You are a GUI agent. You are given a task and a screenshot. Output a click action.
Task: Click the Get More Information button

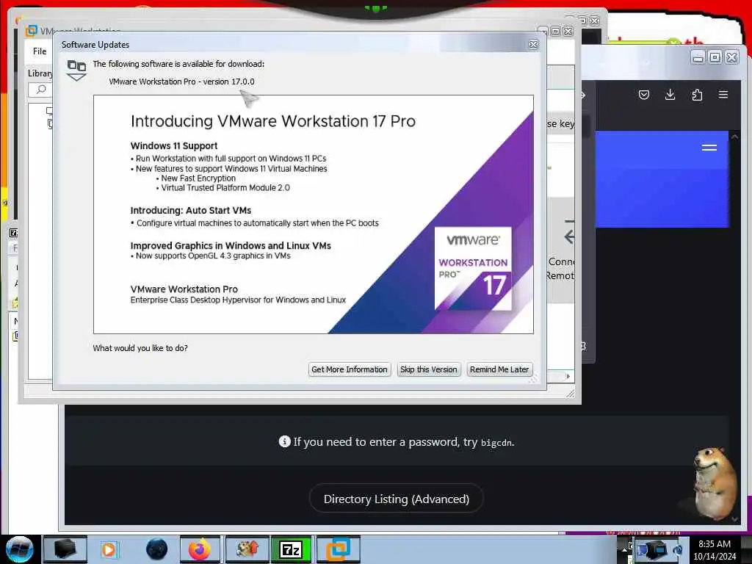pyautogui.click(x=350, y=369)
